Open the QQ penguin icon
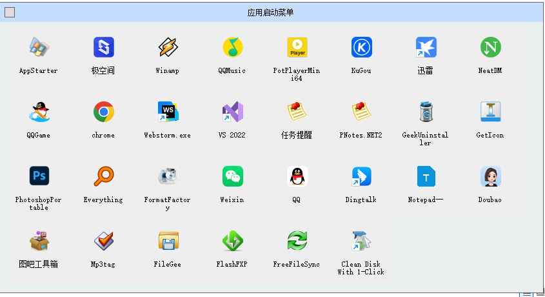Image resolution: width=545 pixels, height=297 pixels. click(x=297, y=176)
